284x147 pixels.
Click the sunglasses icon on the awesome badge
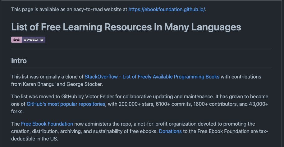[16, 40]
